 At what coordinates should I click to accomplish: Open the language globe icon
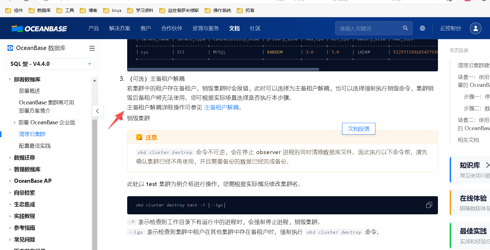[422, 28]
